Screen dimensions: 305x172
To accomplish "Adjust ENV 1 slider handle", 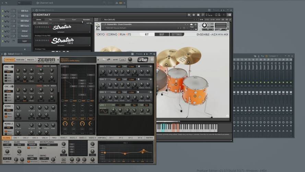I will [139, 66].
